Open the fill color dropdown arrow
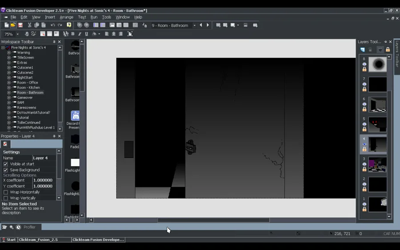 pyautogui.click(x=99, y=34)
